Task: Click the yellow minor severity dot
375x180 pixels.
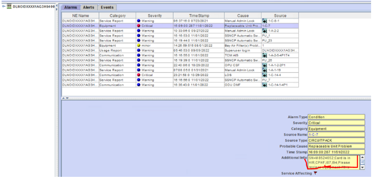Action: tap(138, 46)
